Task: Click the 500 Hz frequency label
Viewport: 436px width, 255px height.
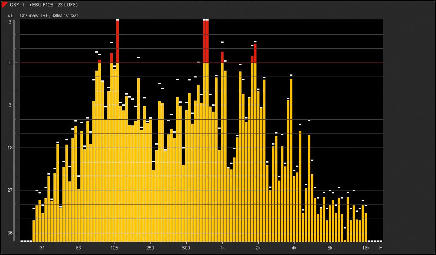Action: click(186, 248)
